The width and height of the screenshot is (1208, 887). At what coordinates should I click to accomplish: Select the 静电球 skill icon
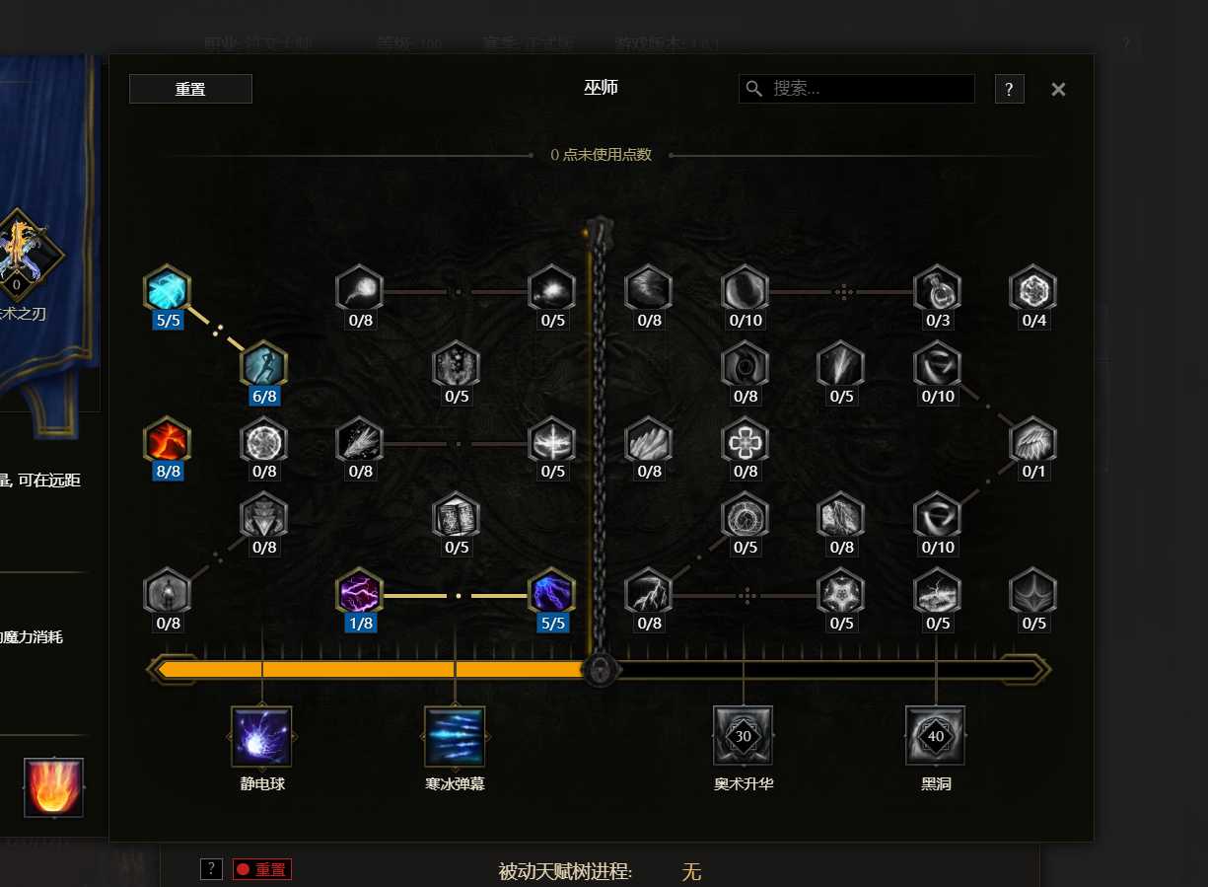261,736
